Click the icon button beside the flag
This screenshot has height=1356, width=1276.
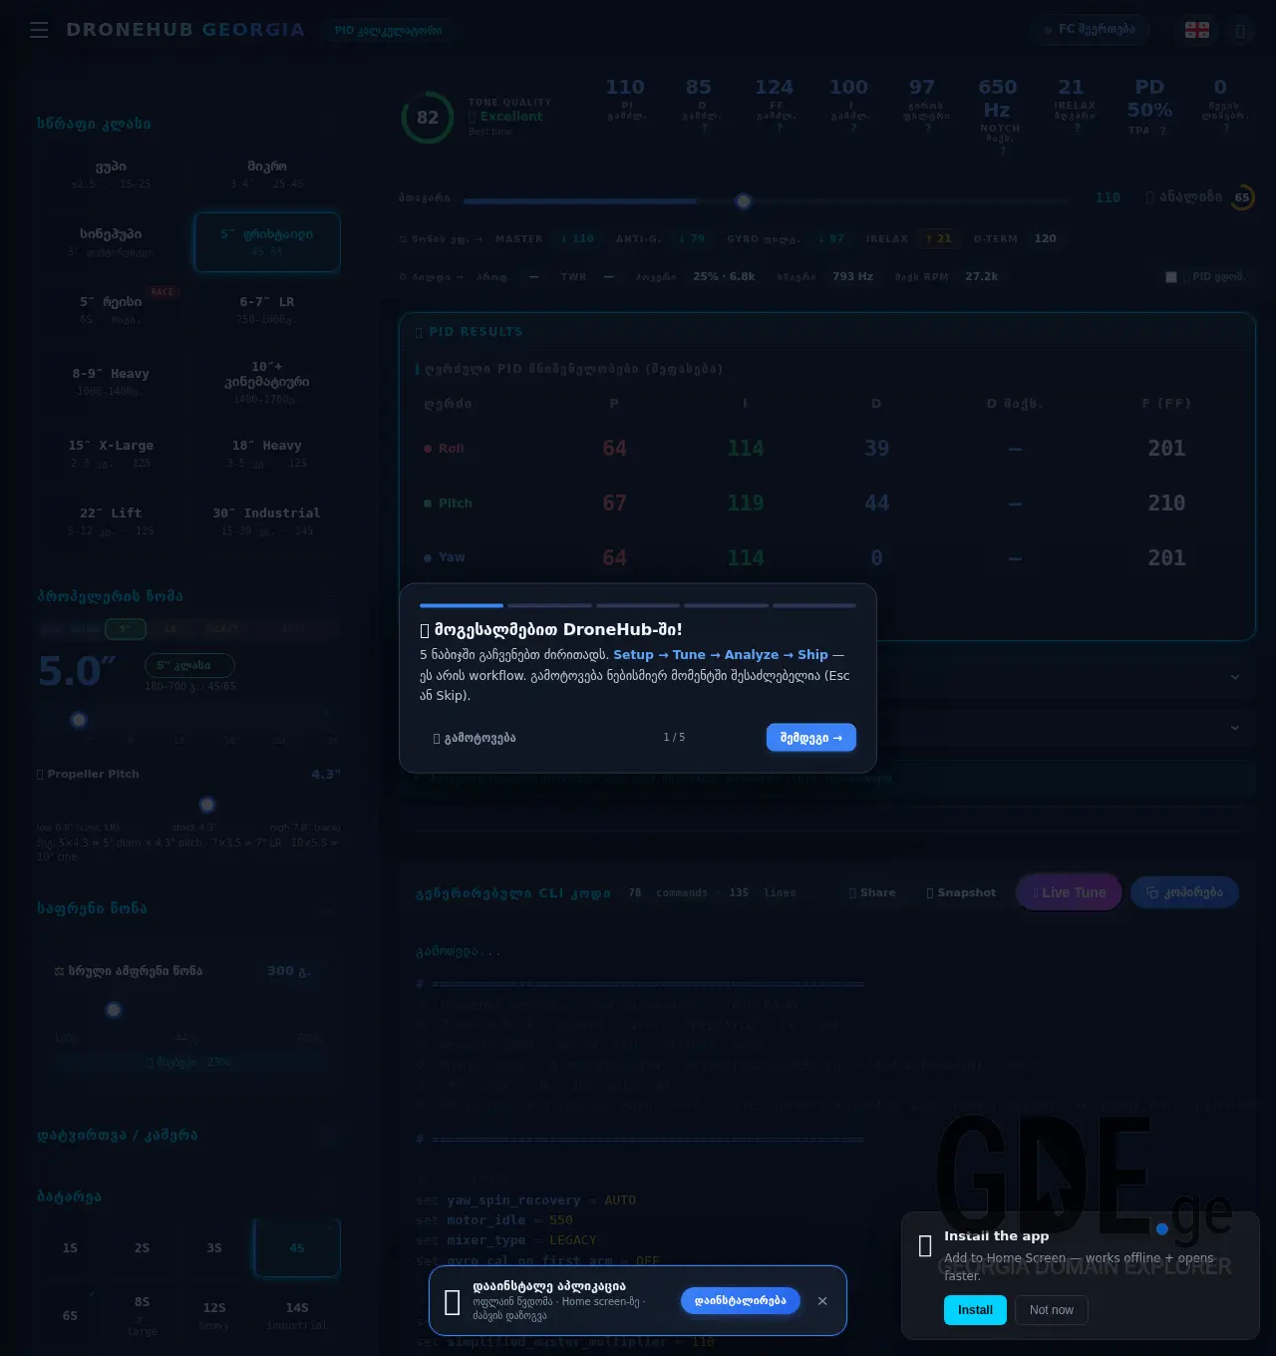point(1240,30)
